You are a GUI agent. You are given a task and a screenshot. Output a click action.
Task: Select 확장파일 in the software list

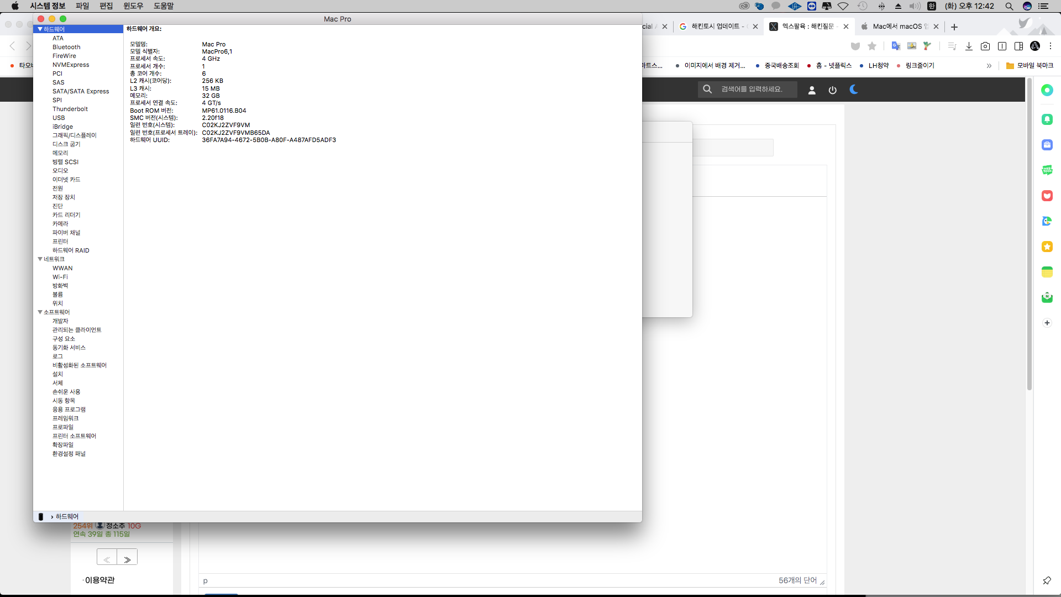click(63, 445)
